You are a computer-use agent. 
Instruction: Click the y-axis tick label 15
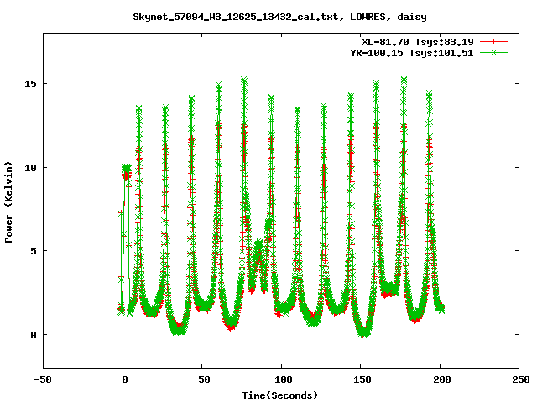click(30, 84)
